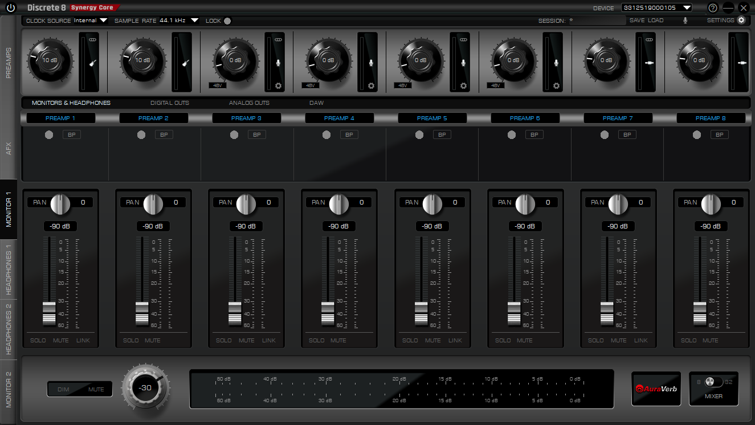Open the help question mark icon
Image resolution: width=755 pixels, height=425 pixels.
point(713,8)
